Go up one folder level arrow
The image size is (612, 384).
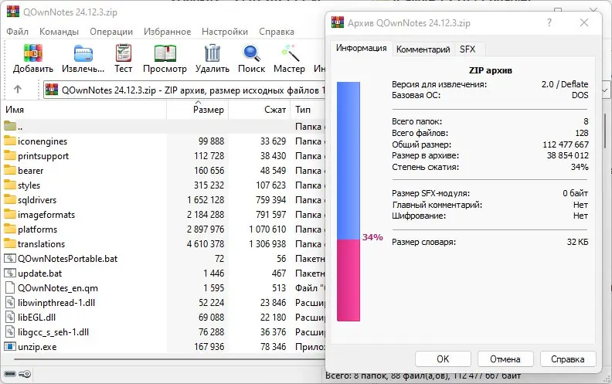[x=18, y=90]
